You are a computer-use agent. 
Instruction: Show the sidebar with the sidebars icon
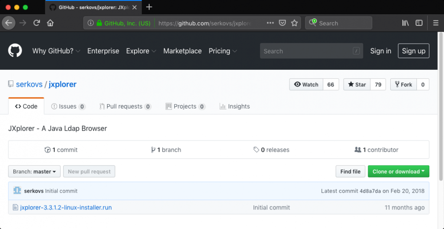point(419,23)
